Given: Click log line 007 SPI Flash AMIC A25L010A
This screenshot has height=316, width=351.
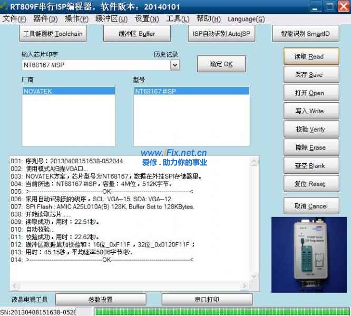Looking at the screenshot, I should click(102, 206).
